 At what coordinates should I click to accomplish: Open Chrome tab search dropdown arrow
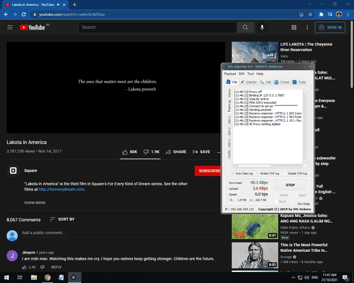(x=309, y=4)
